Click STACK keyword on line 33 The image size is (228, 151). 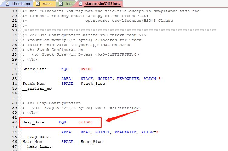[87, 79]
